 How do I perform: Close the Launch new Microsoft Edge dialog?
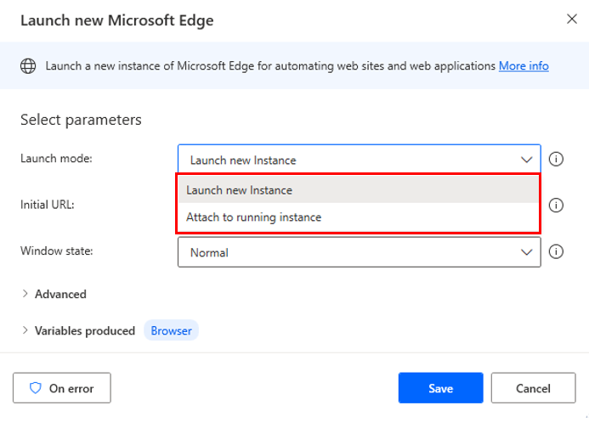click(572, 19)
